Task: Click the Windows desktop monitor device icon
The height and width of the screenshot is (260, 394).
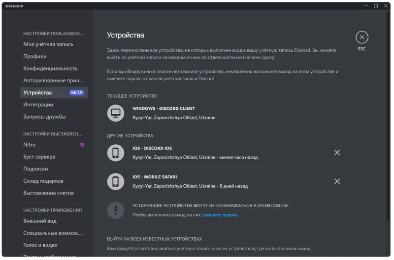Action: click(116, 113)
